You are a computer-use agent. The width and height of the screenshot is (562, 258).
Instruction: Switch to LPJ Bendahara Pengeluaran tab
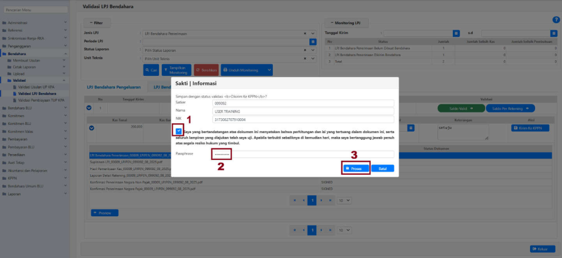click(x=115, y=87)
